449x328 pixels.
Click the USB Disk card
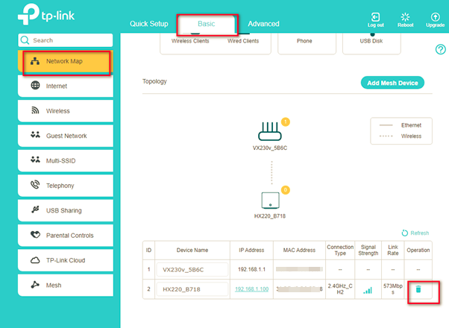click(371, 43)
